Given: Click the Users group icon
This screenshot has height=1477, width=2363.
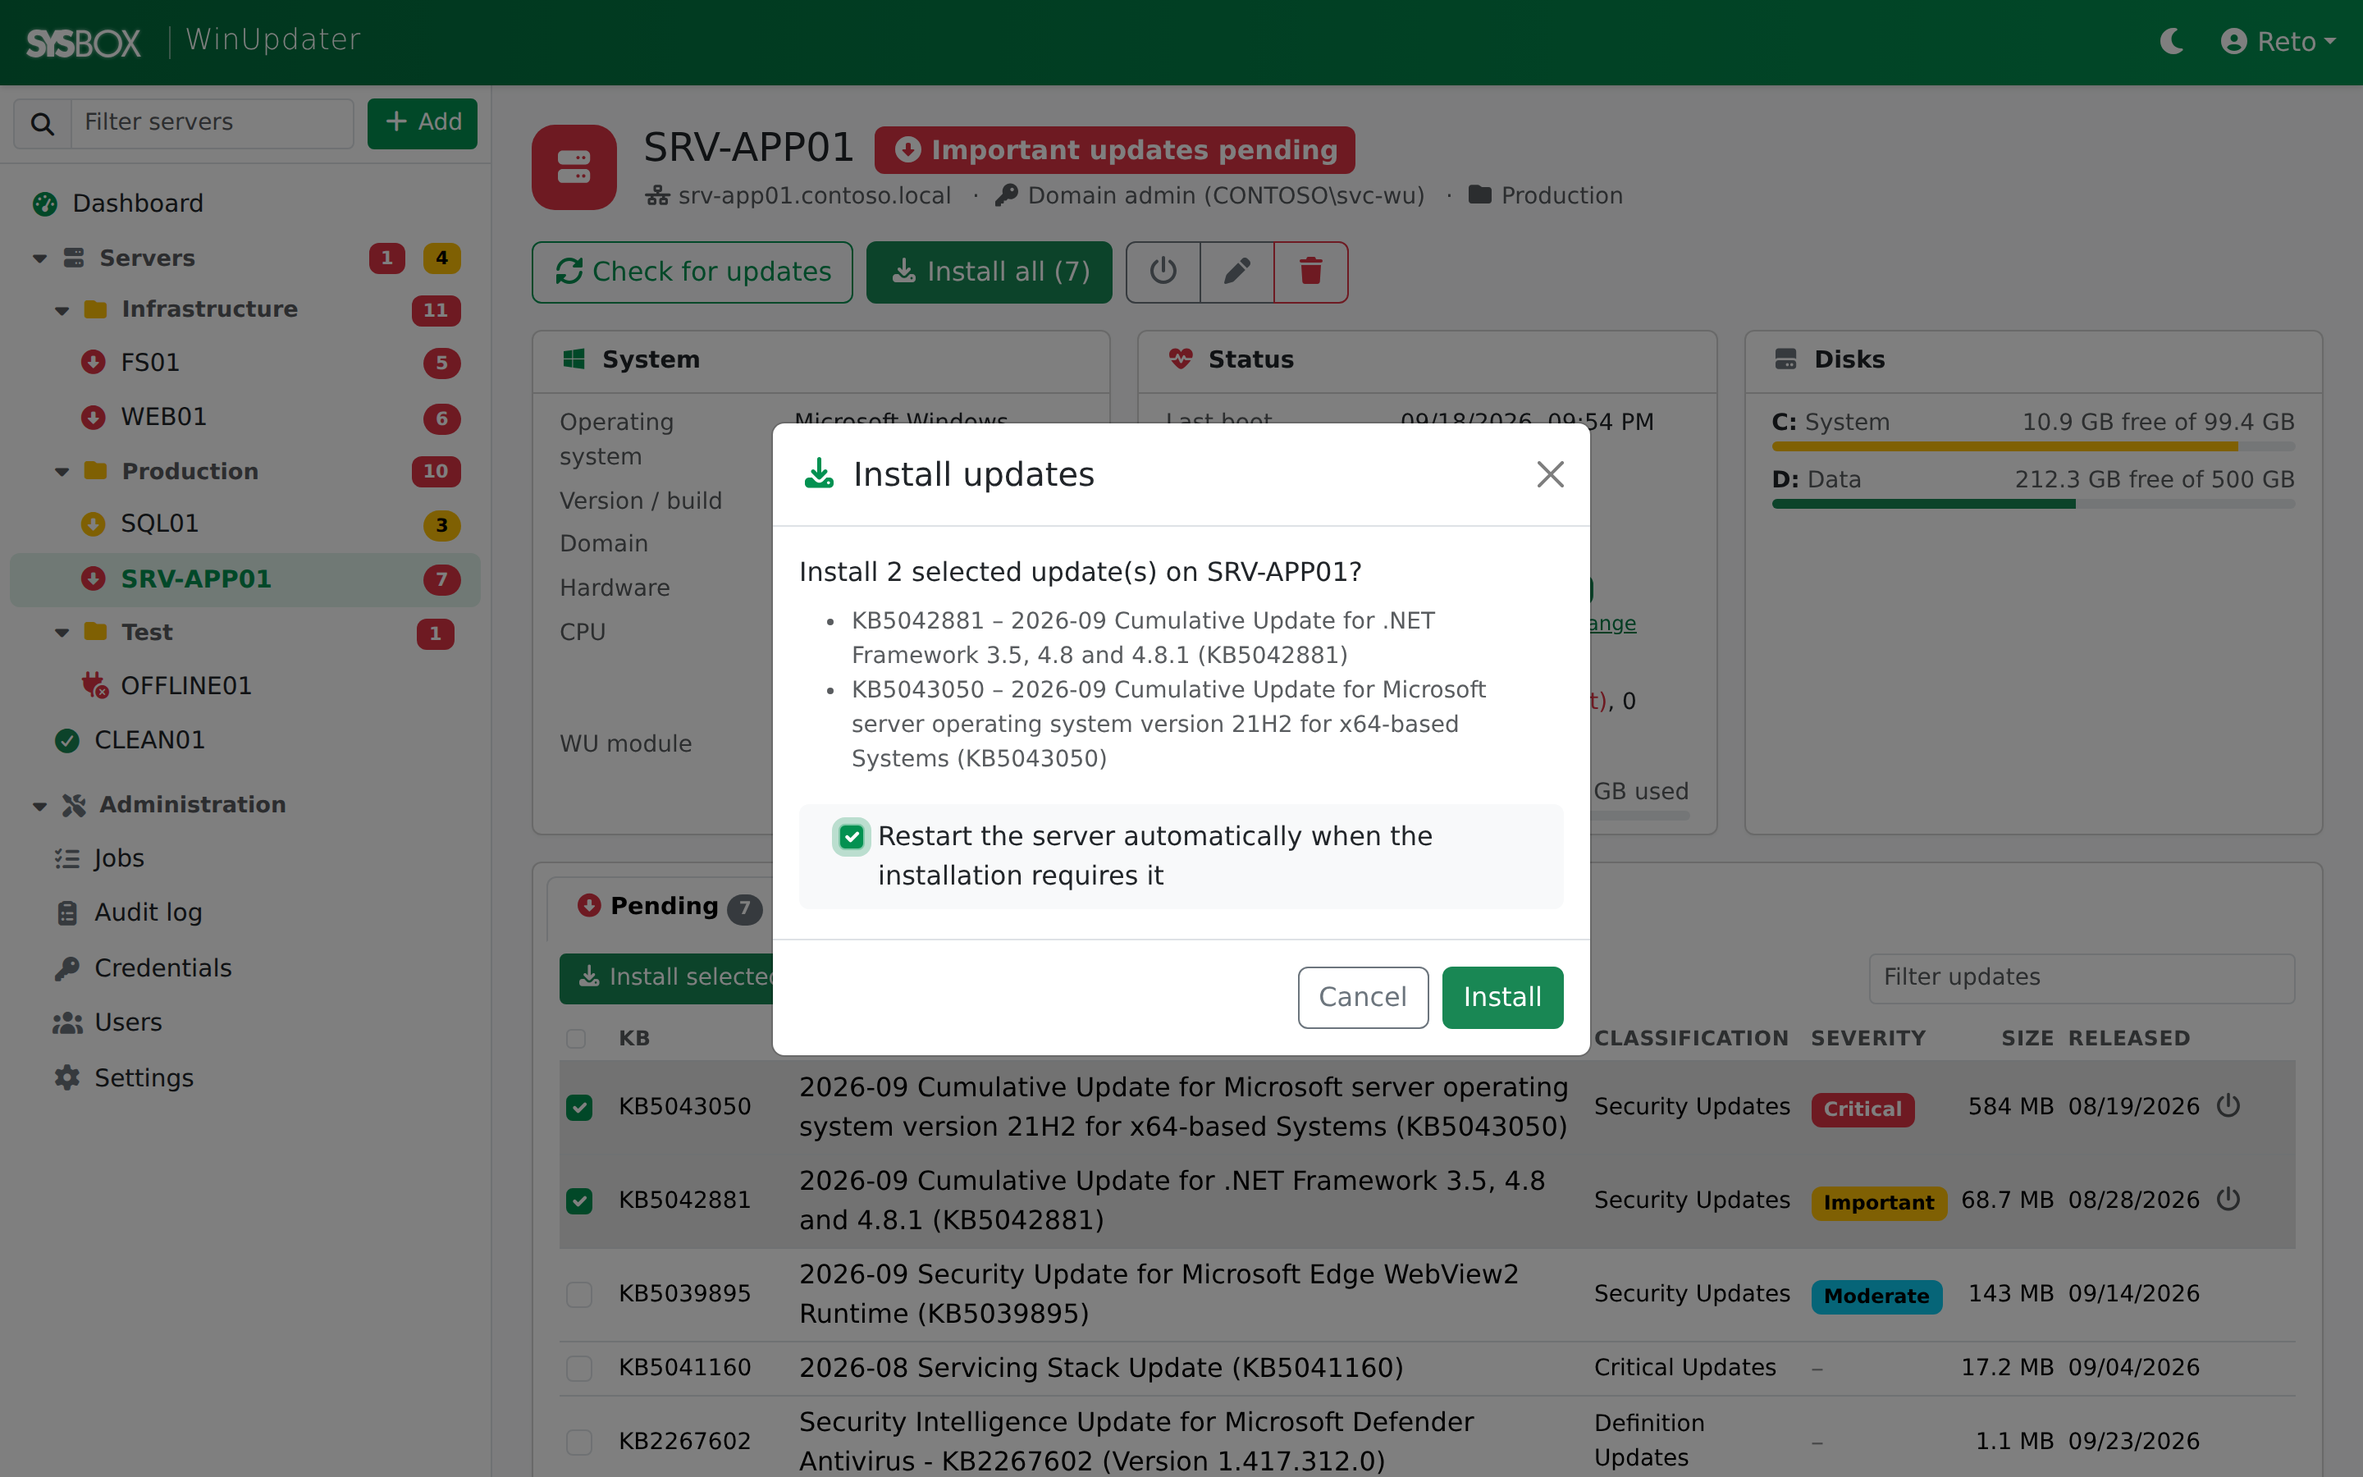Looking at the screenshot, I should coord(66,1022).
